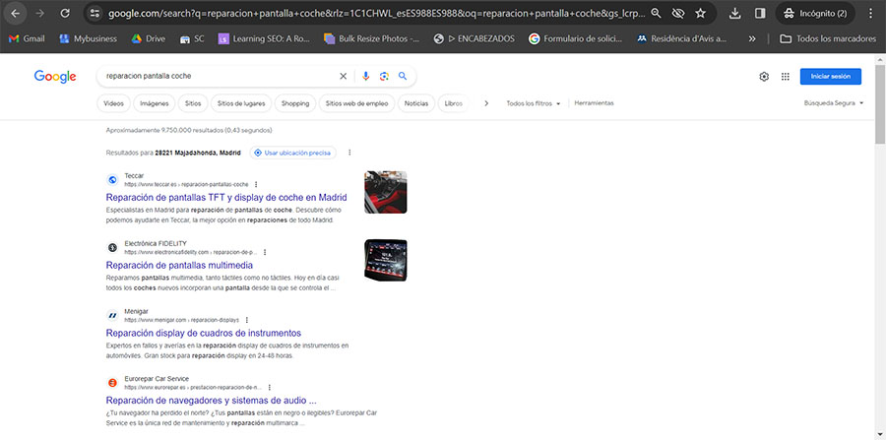This screenshot has height=440, width=886.
Task: Click Electrónica FIDELITY screen thumbnail
Action: tap(385, 260)
